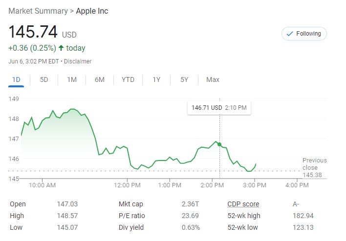Toggle the Following button
This screenshot has height=241, width=346.
click(304, 34)
